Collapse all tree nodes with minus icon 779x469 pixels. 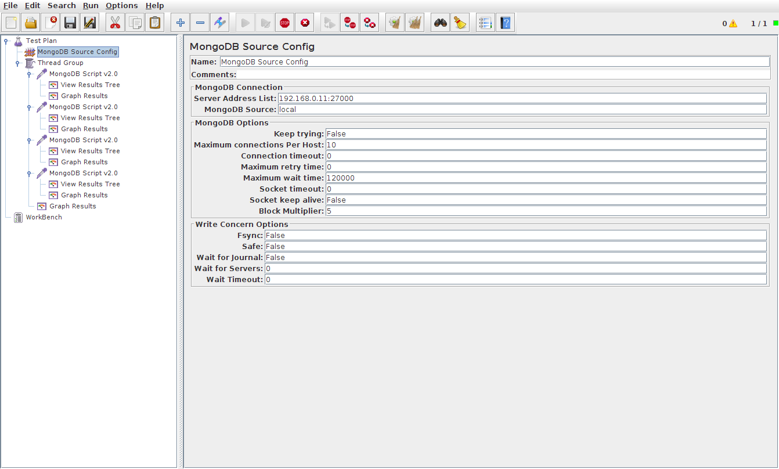coord(200,23)
